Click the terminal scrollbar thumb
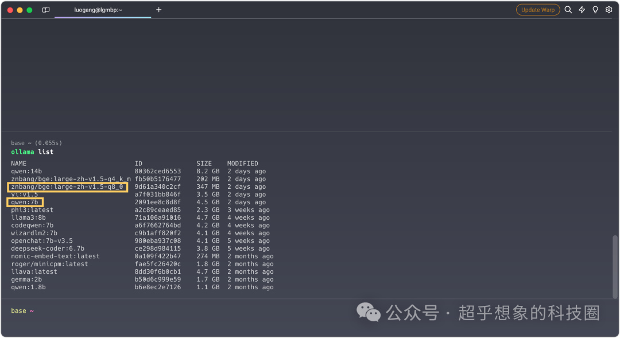 (x=614, y=267)
